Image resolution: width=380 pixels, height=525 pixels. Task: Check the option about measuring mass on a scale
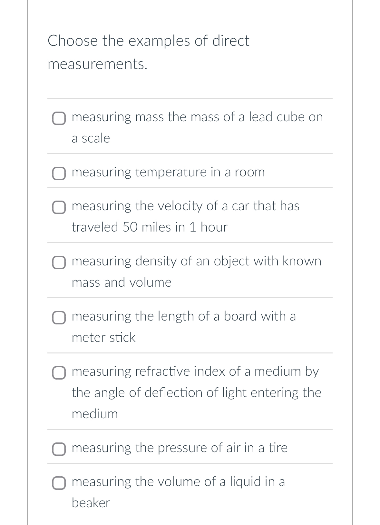point(59,119)
